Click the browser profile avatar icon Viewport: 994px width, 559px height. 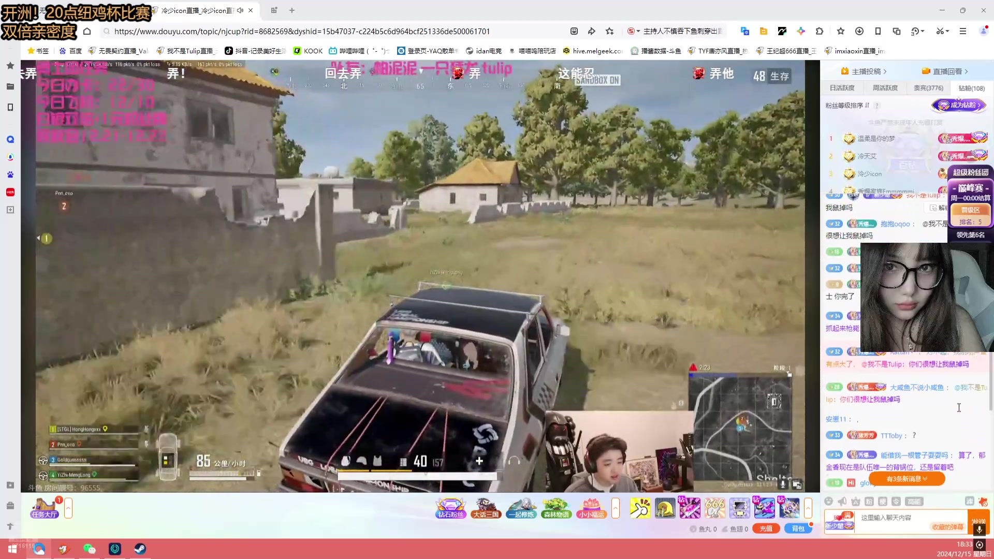984,31
